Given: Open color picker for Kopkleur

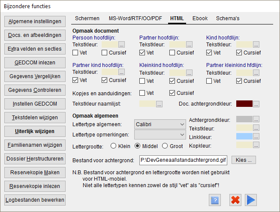Looking at the screenshot, I should point(256,145).
